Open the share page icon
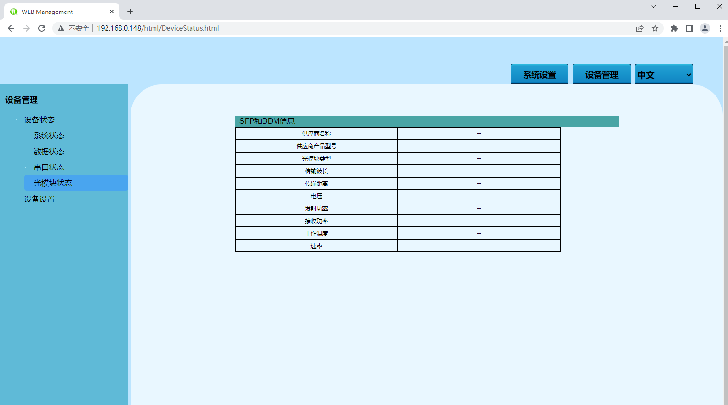Screen dimensions: 728x405 640,28
